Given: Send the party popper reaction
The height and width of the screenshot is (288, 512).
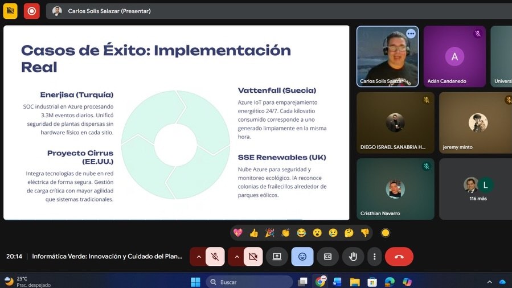Looking at the screenshot, I should [x=269, y=233].
